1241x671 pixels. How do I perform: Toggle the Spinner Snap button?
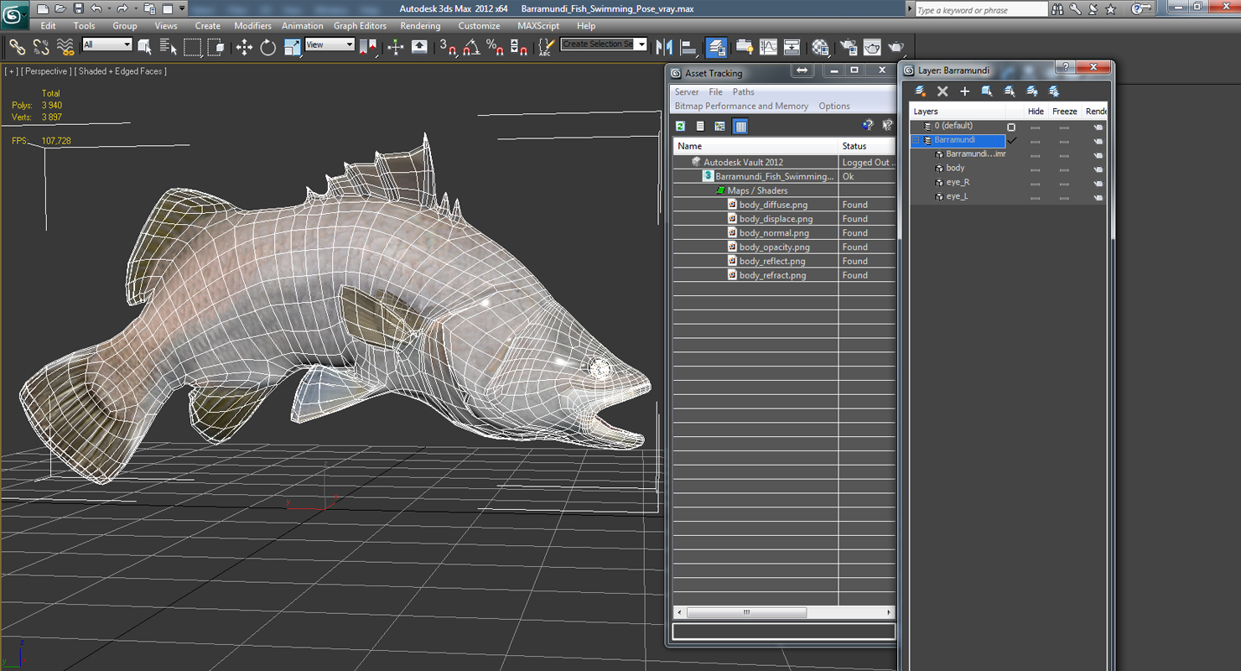point(519,48)
